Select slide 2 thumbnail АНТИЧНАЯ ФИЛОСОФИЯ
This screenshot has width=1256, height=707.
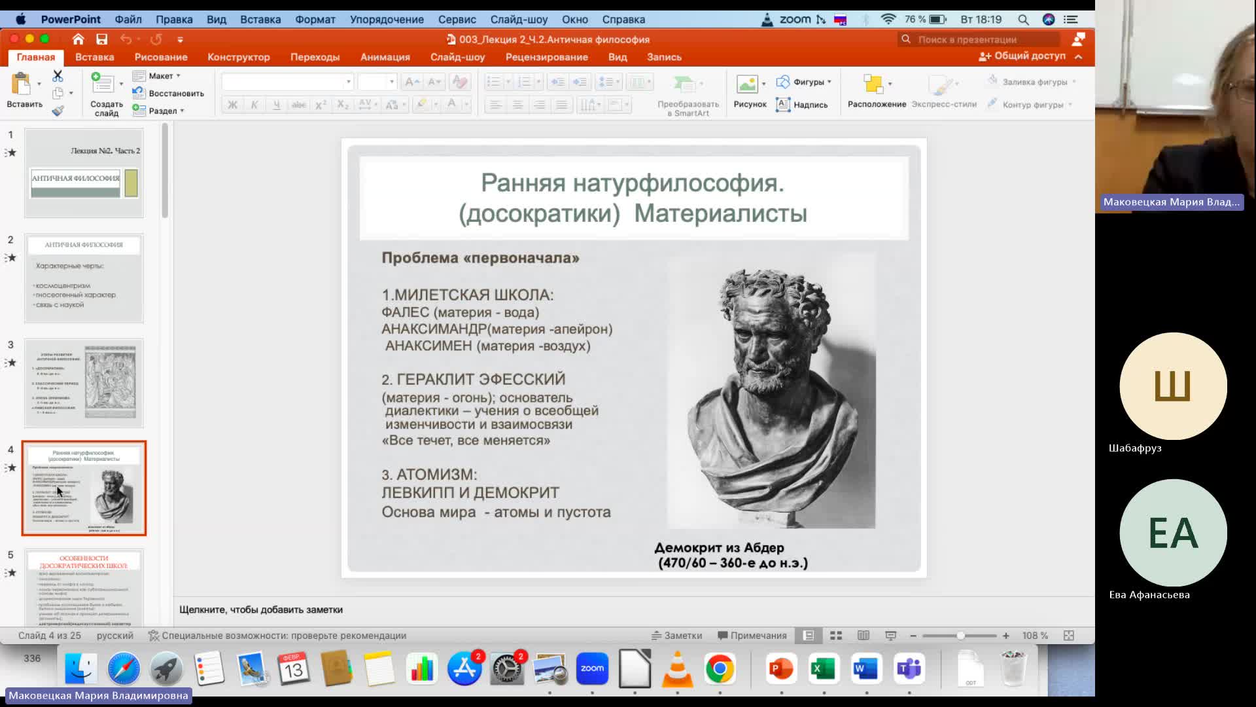[84, 278]
